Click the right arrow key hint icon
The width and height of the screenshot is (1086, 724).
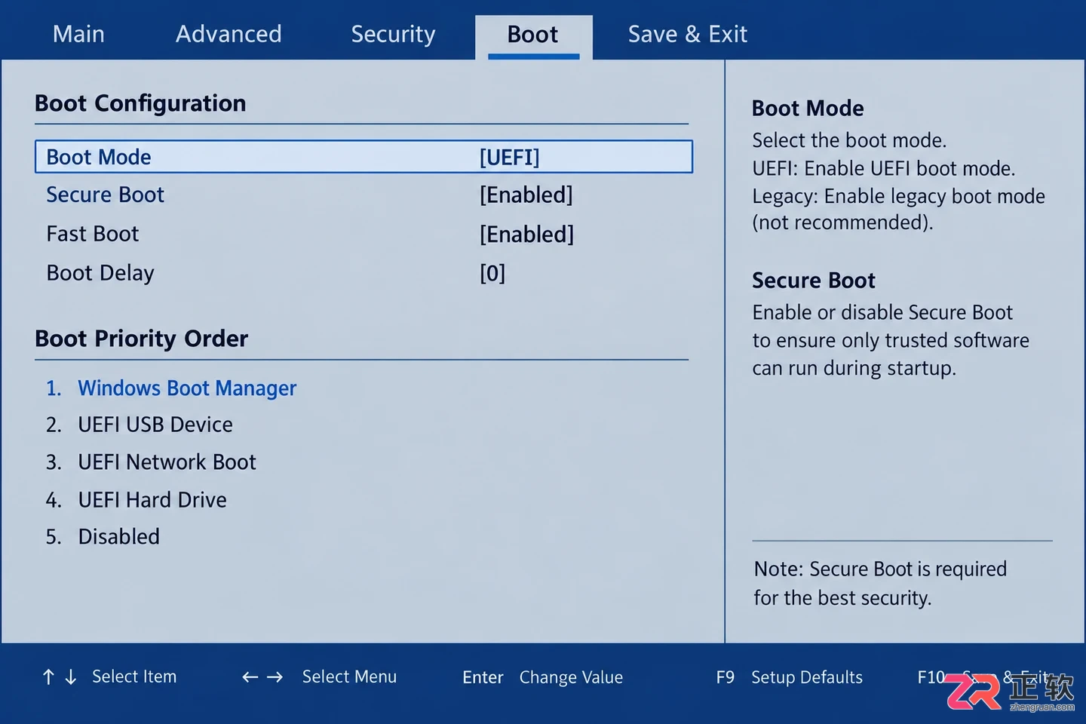[275, 677]
